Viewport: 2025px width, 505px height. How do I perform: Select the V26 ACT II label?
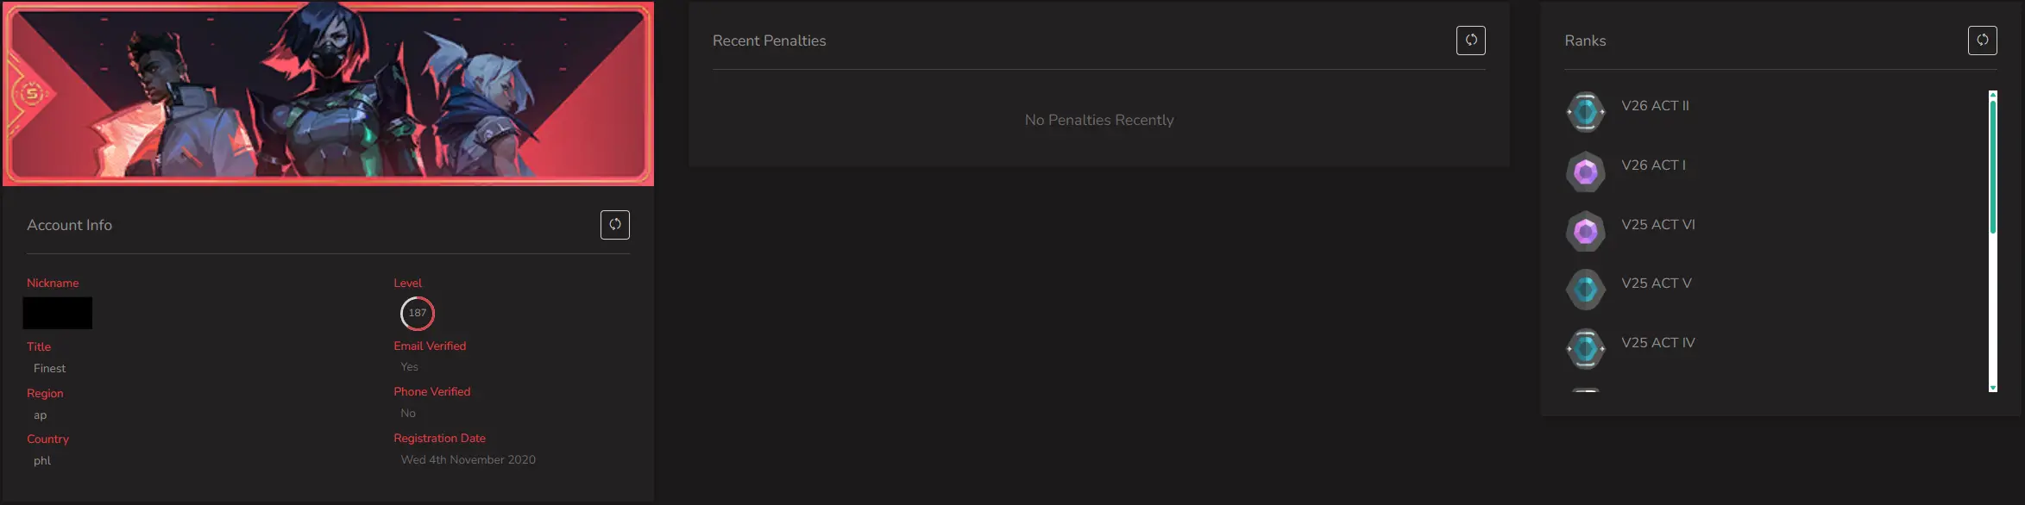pos(1655,106)
